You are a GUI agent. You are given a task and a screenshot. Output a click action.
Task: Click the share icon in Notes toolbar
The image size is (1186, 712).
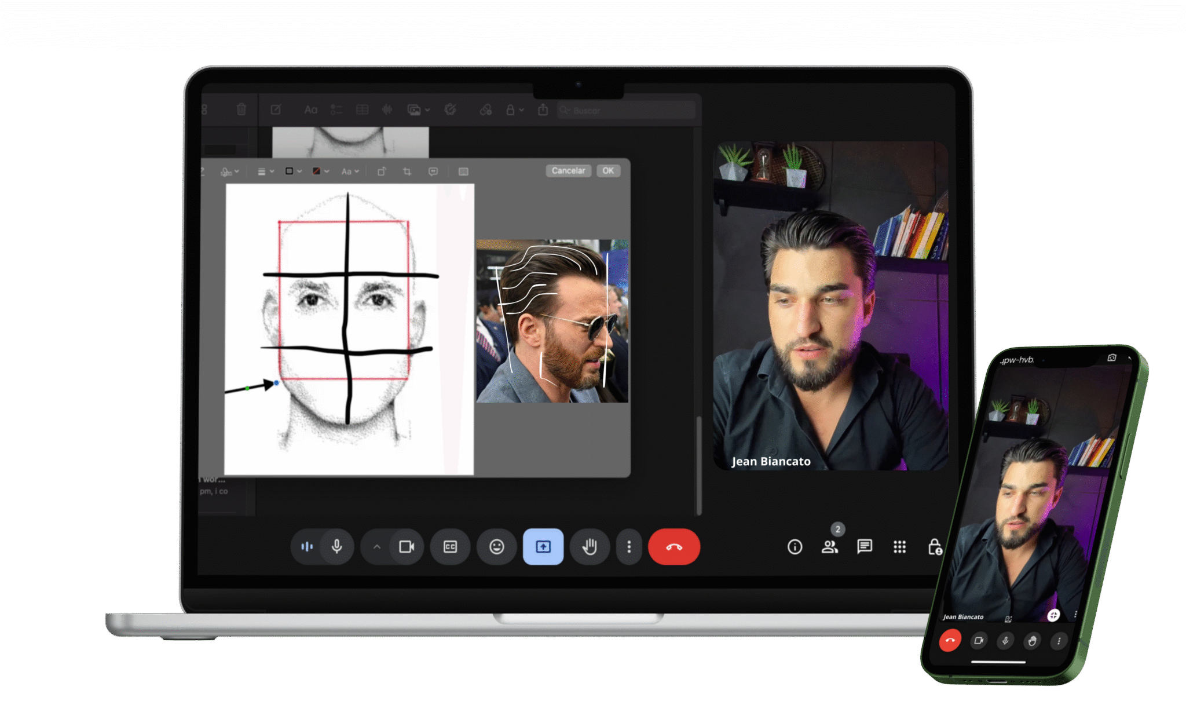click(543, 109)
